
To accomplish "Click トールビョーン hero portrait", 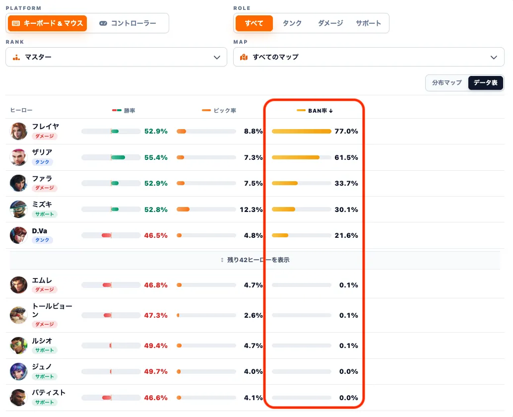I will (19, 315).
